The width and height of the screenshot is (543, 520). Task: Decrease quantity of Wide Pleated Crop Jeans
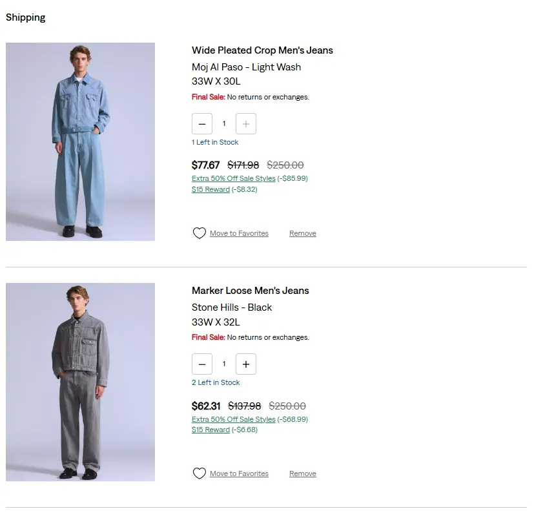pos(202,123)
